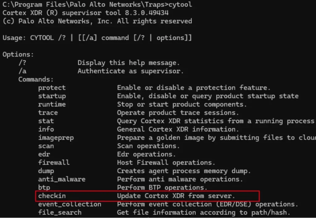Image resolution: width=316 pixels, height=218 pixels.
Task: Click the scan command name
Action: tap(46, 146)
